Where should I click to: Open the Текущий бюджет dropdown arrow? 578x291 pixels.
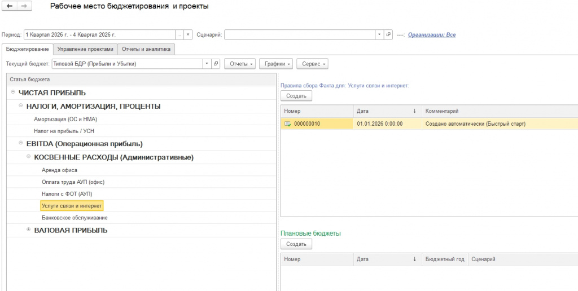207,64
